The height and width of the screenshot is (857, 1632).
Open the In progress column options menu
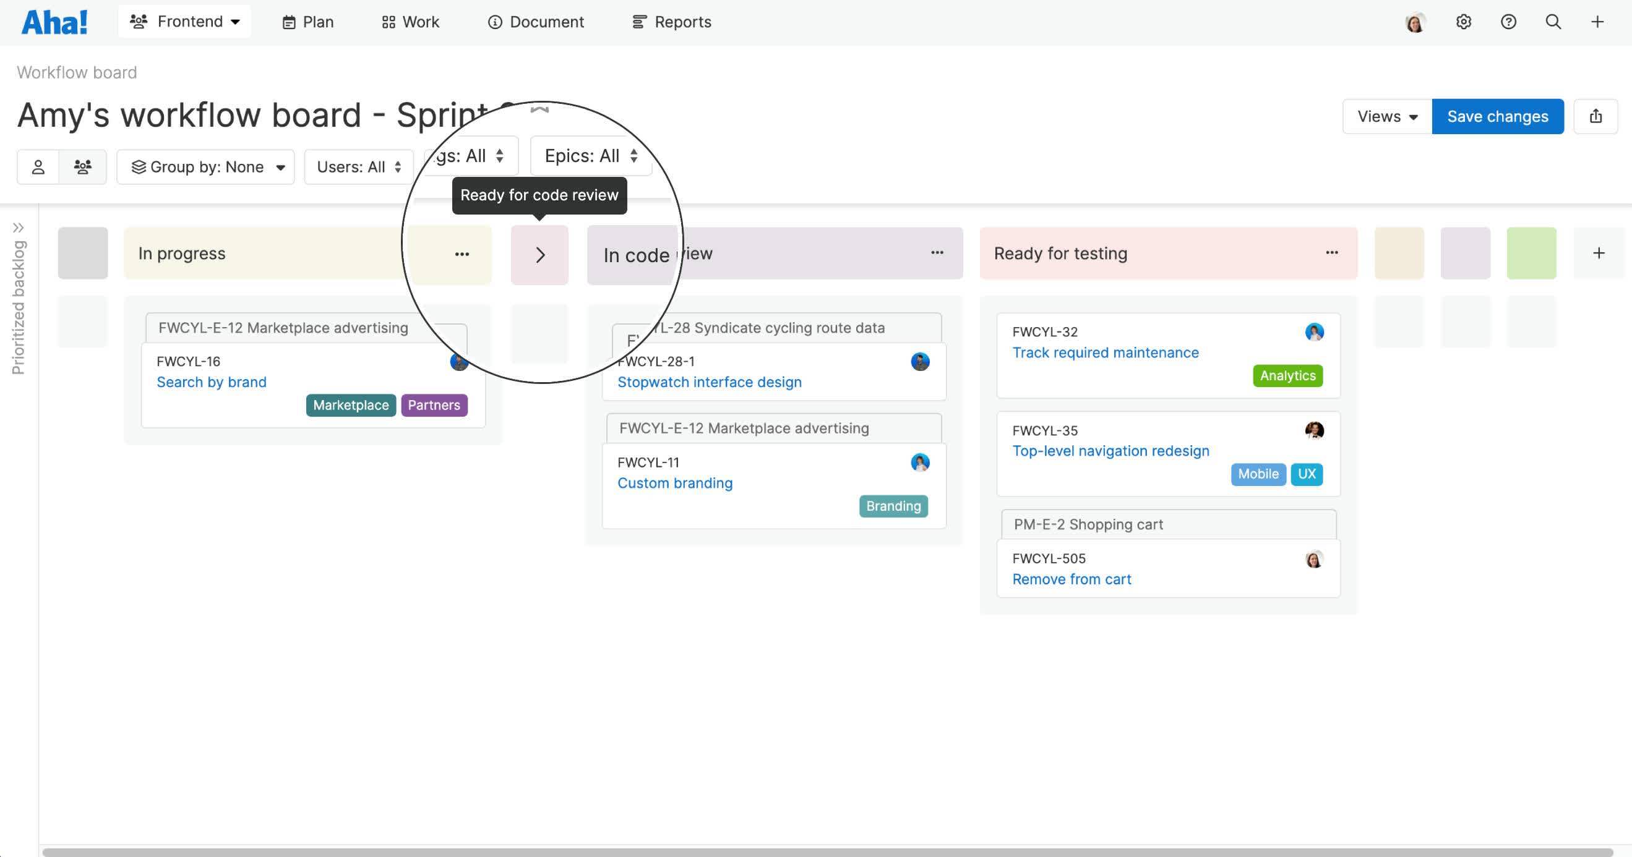point(462,254)
